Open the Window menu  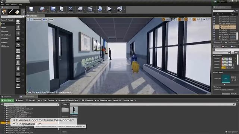click(14, 4)
